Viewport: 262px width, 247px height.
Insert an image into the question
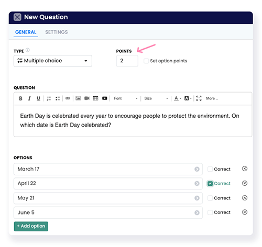[x=78, y=98]
